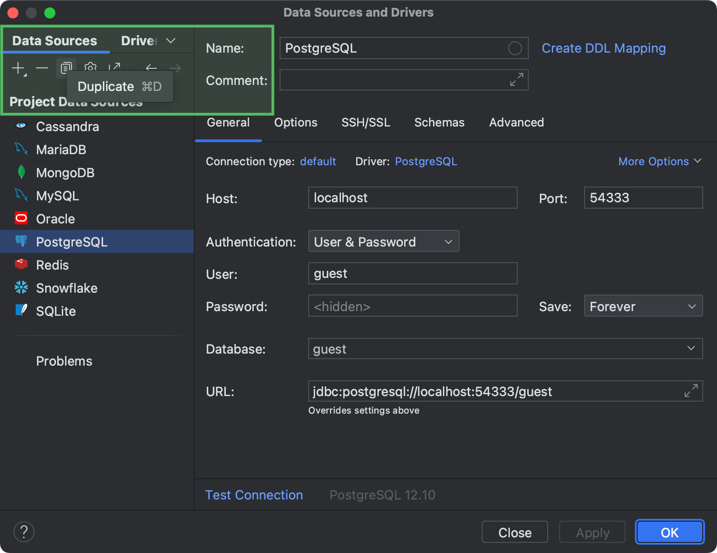717x553 pixels.
Task: Click the Apply button
Action: coord(592,532)
